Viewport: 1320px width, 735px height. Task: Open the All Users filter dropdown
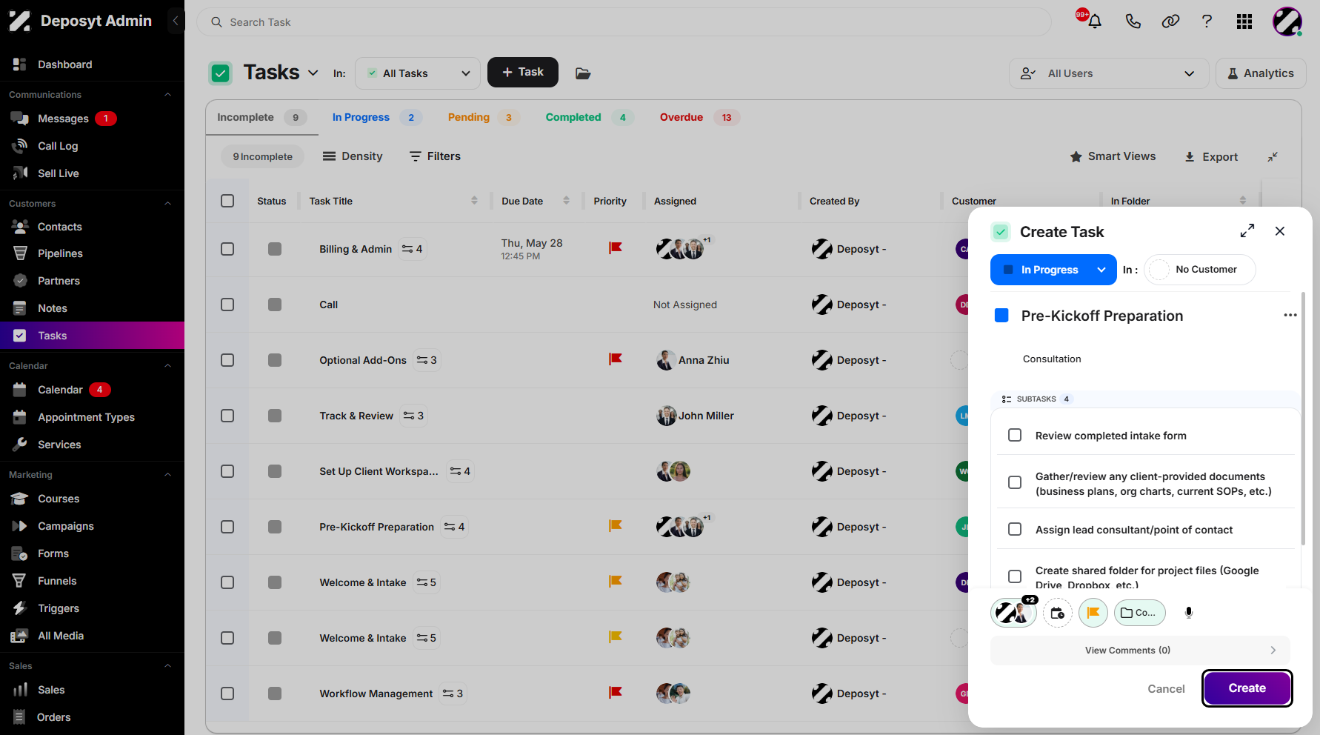(x=1108, y=73)
